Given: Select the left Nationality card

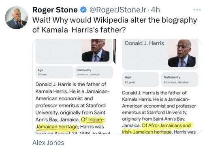Looking at the screenshot, I should 94,72.
